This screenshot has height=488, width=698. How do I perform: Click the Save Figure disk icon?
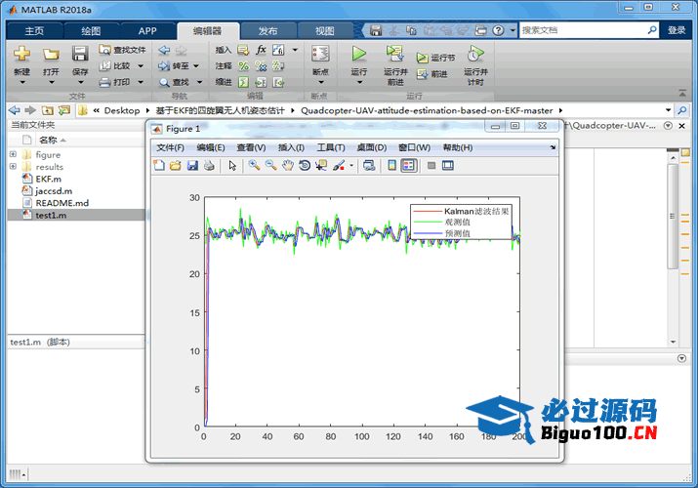(192, 166)
